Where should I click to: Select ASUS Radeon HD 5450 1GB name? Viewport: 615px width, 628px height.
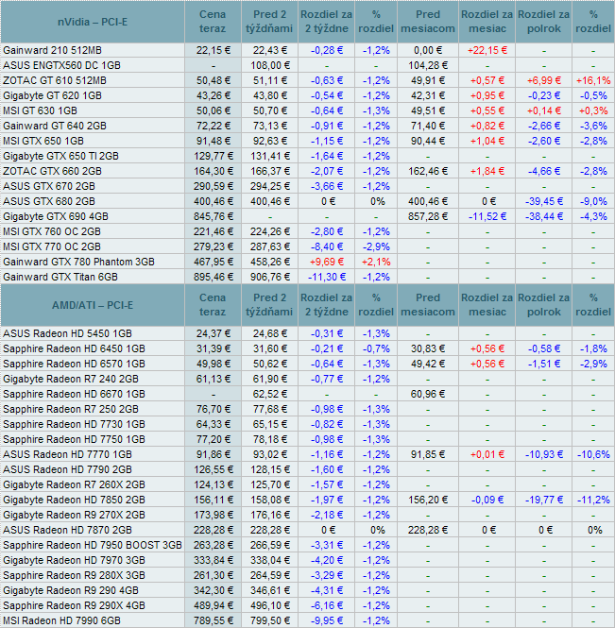coord(67,333)
